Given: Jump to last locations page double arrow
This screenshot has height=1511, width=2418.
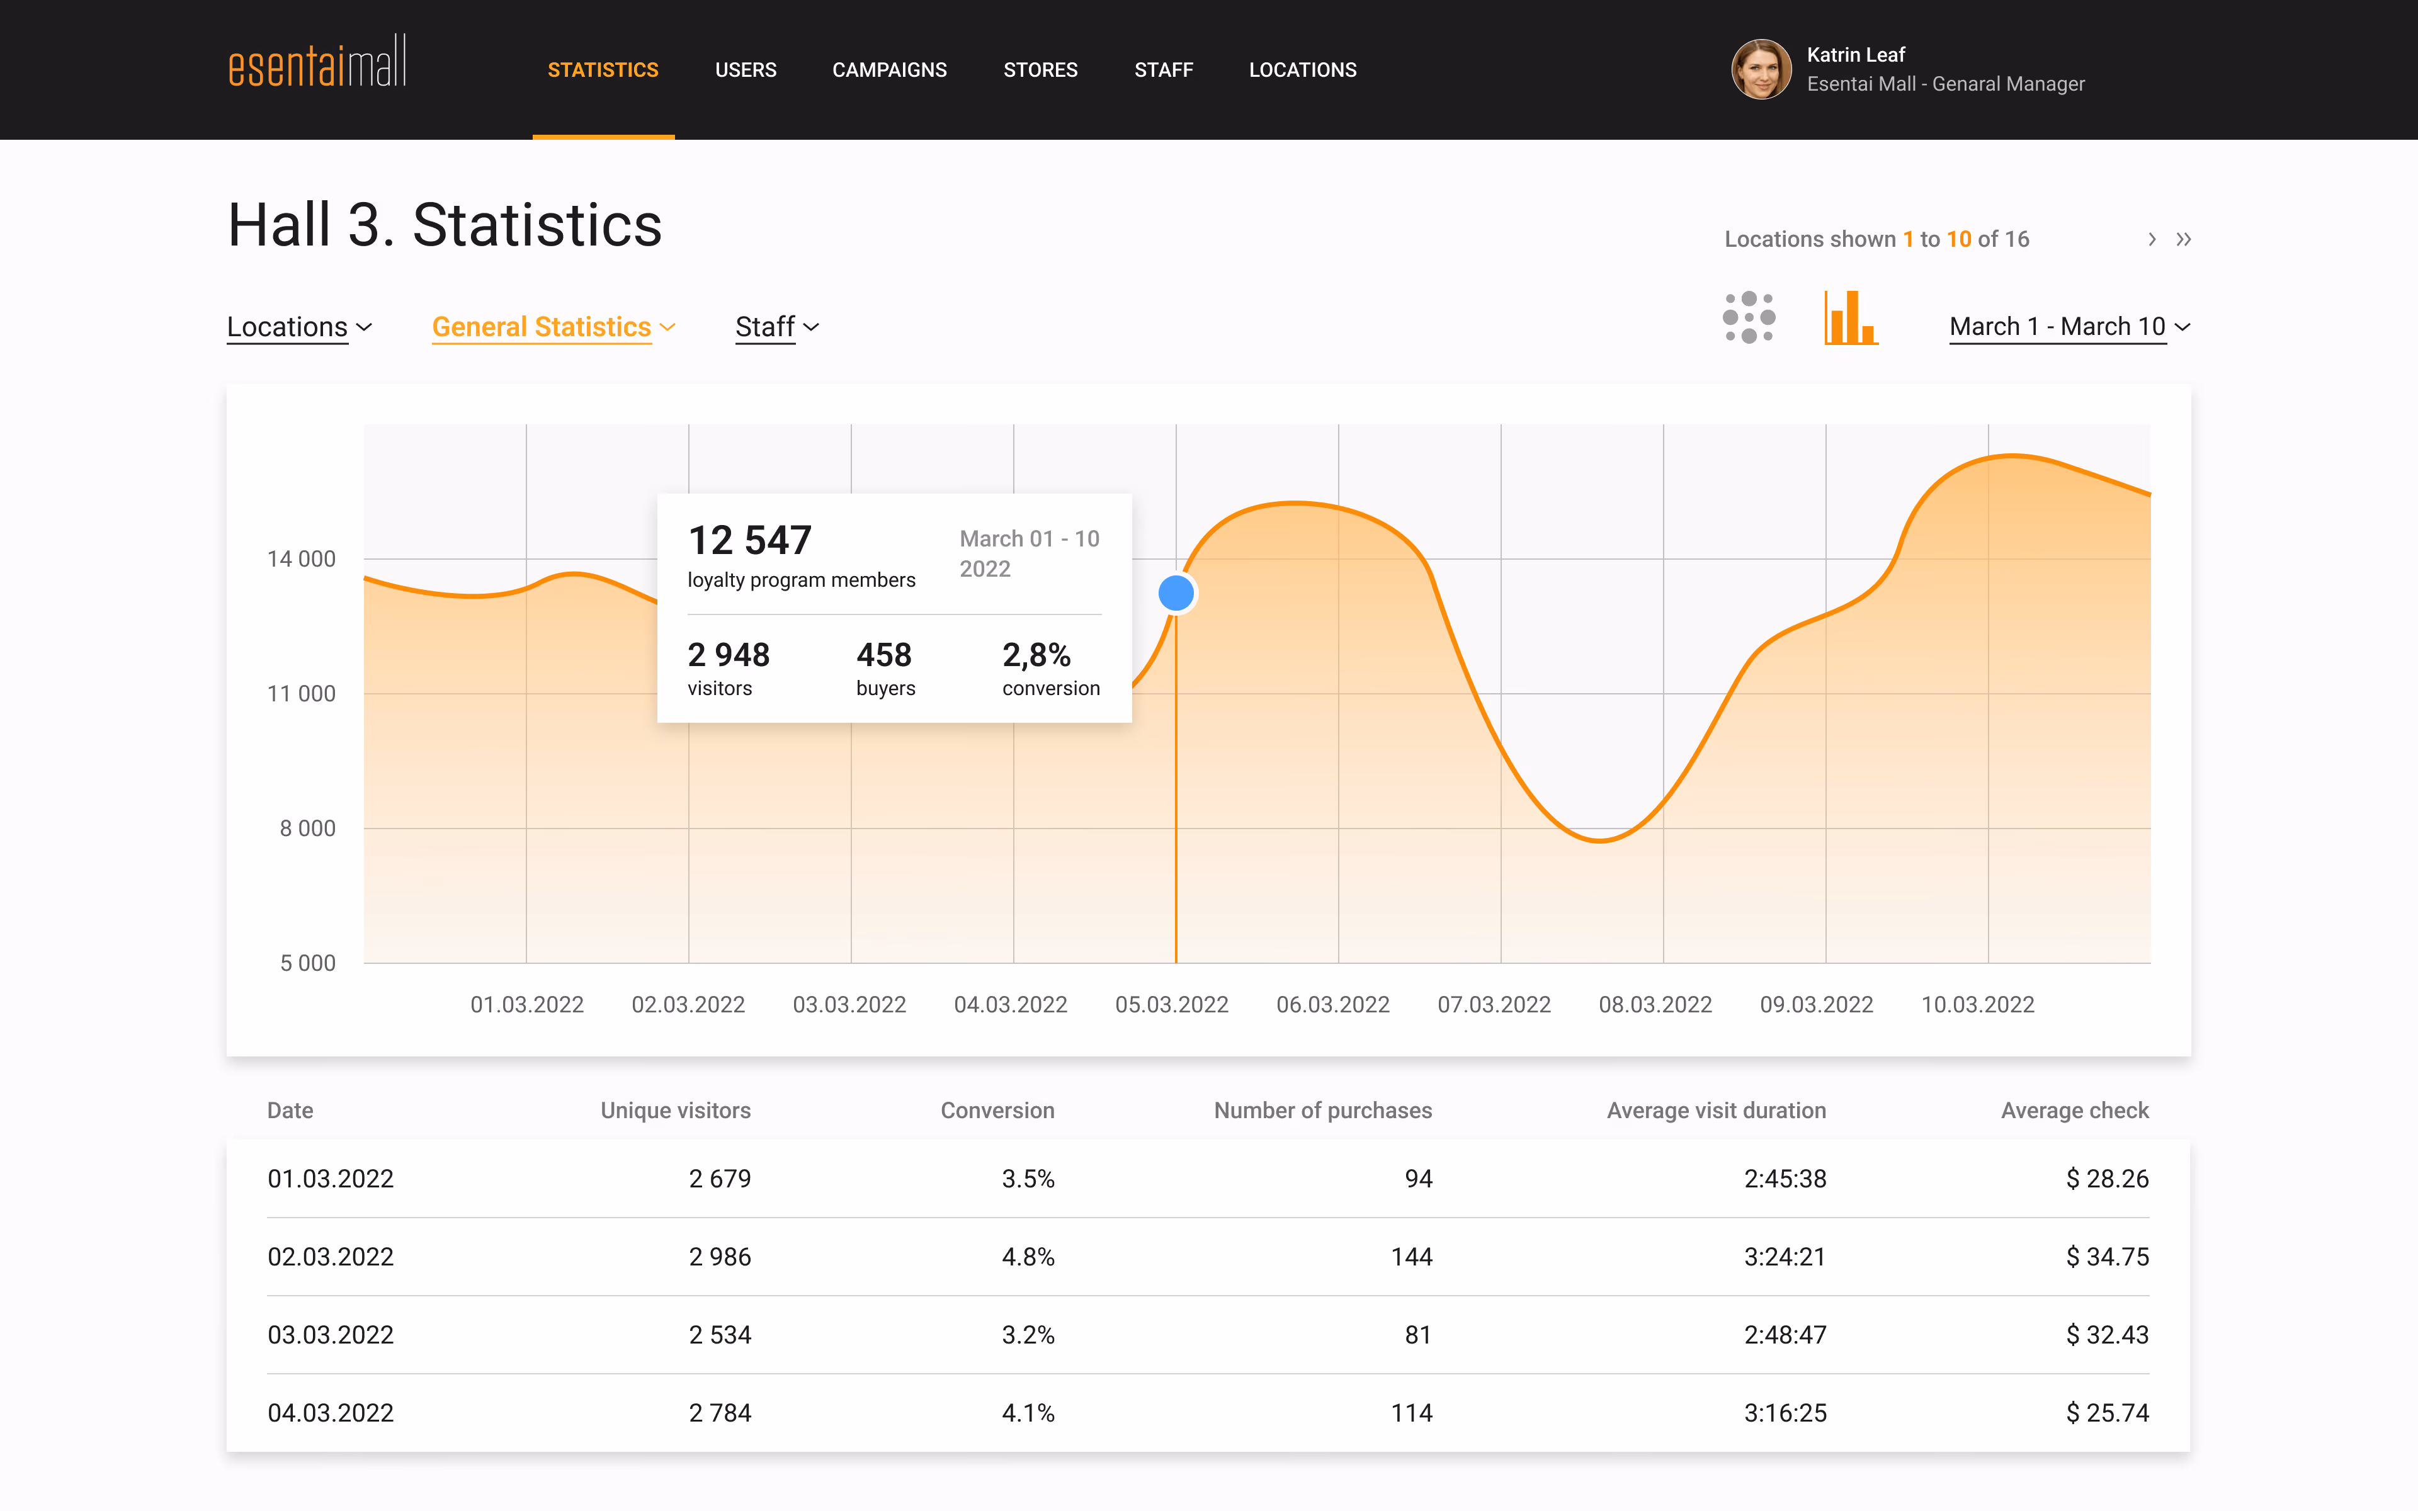Looking at the screenshot, I should [2183, 240].
